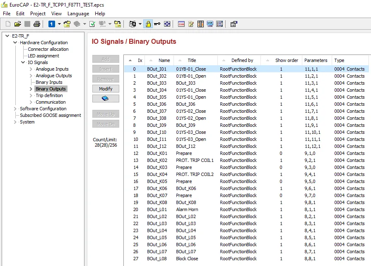Open dropdown arrow next to language icon
371x266 pixels.
click(140, 24)
